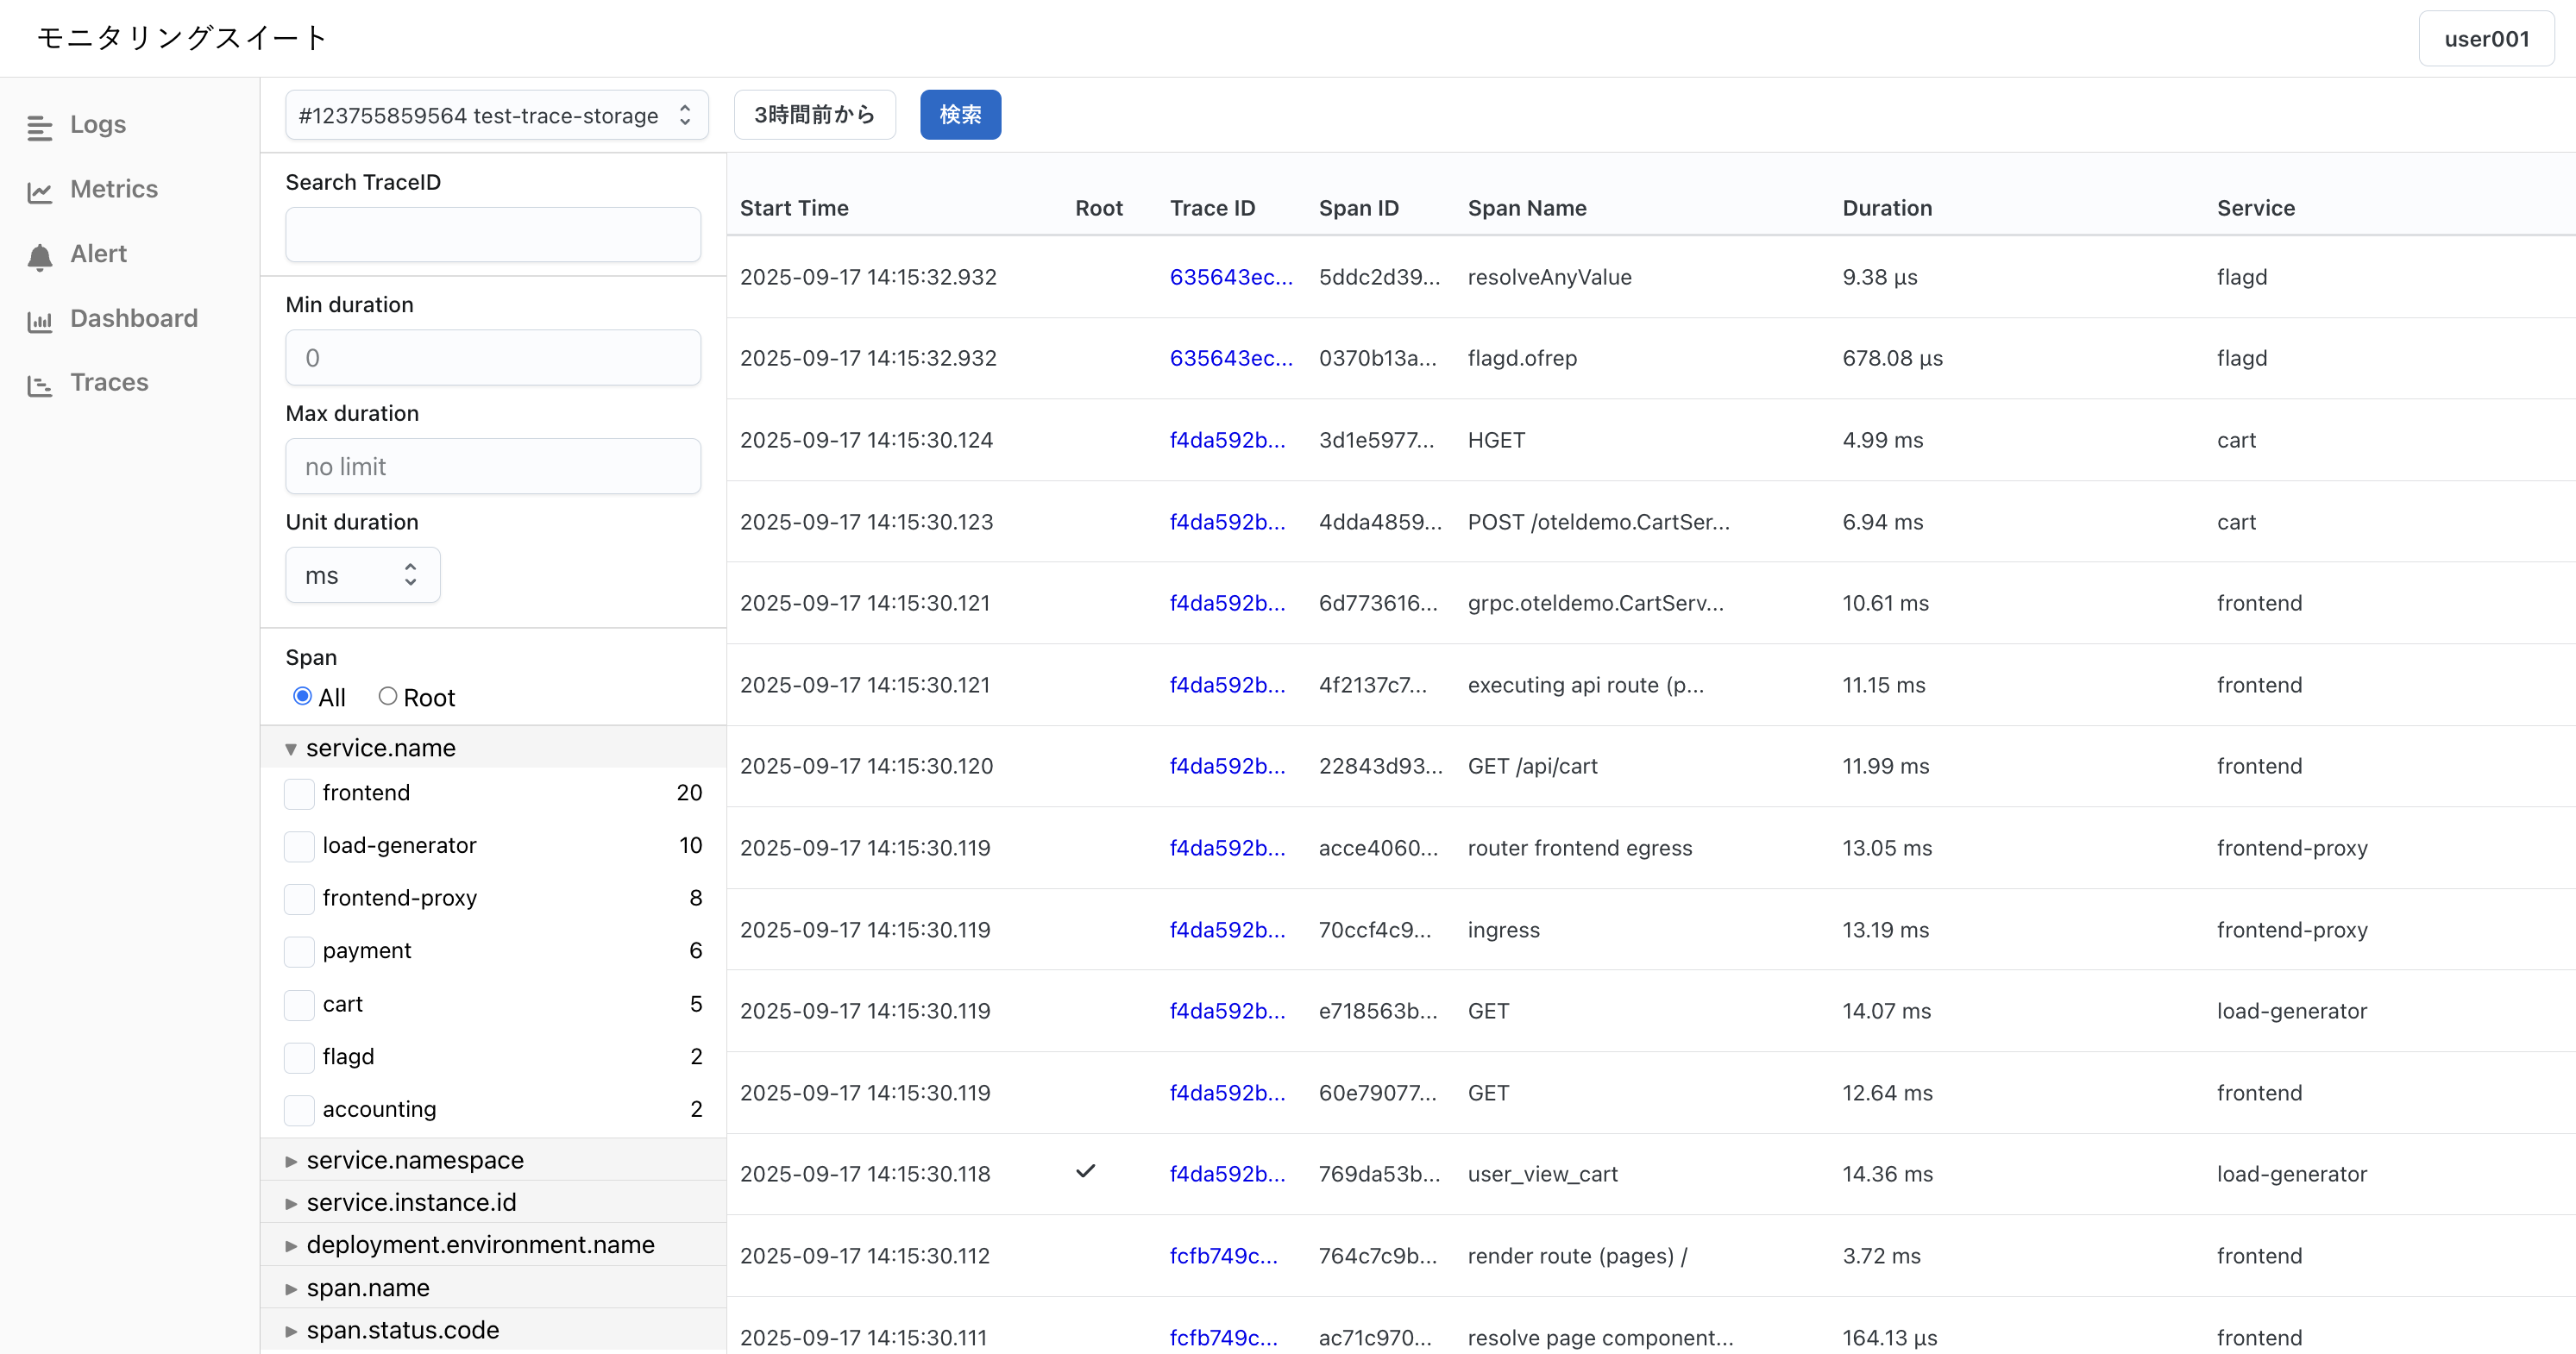Click the blue 検索 search button

[960, 115]
